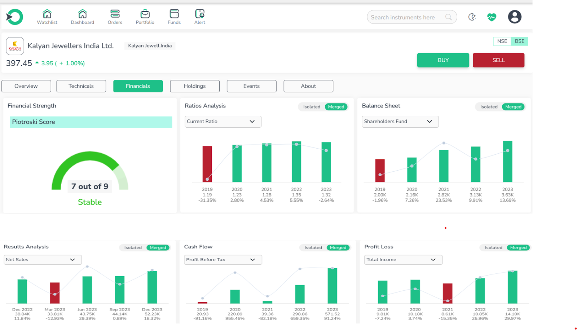Screen dimensions: 577x330
Task: Click the Kalyan Jewellers company logo
Action: (15, 46)
